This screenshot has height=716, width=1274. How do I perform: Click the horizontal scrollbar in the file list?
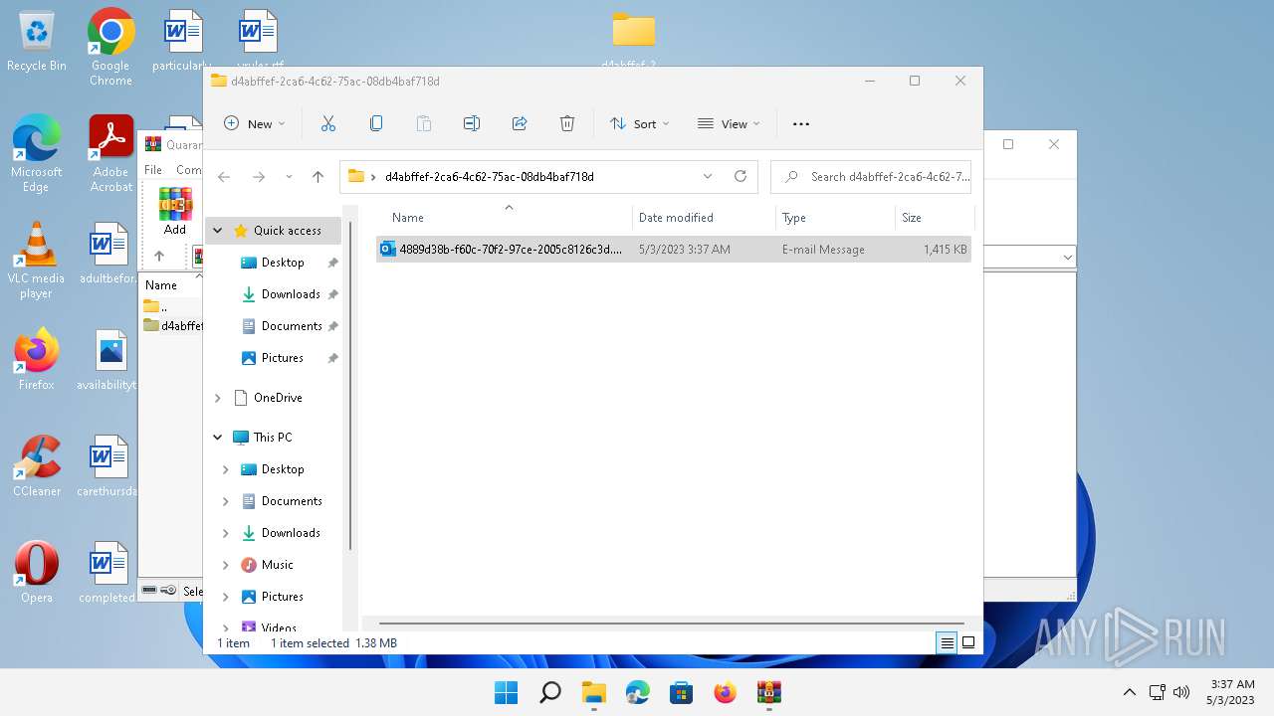click(x=671, y=624)
